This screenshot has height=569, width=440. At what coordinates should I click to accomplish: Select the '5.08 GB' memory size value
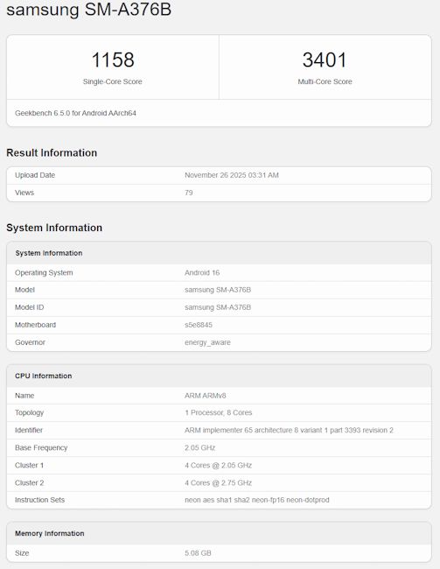coord(198,553)
